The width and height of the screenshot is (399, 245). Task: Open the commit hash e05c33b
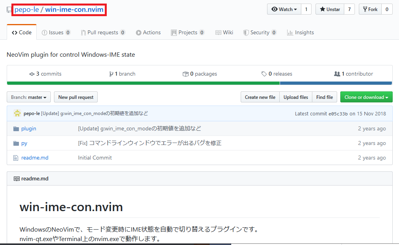tap(338, 114)
